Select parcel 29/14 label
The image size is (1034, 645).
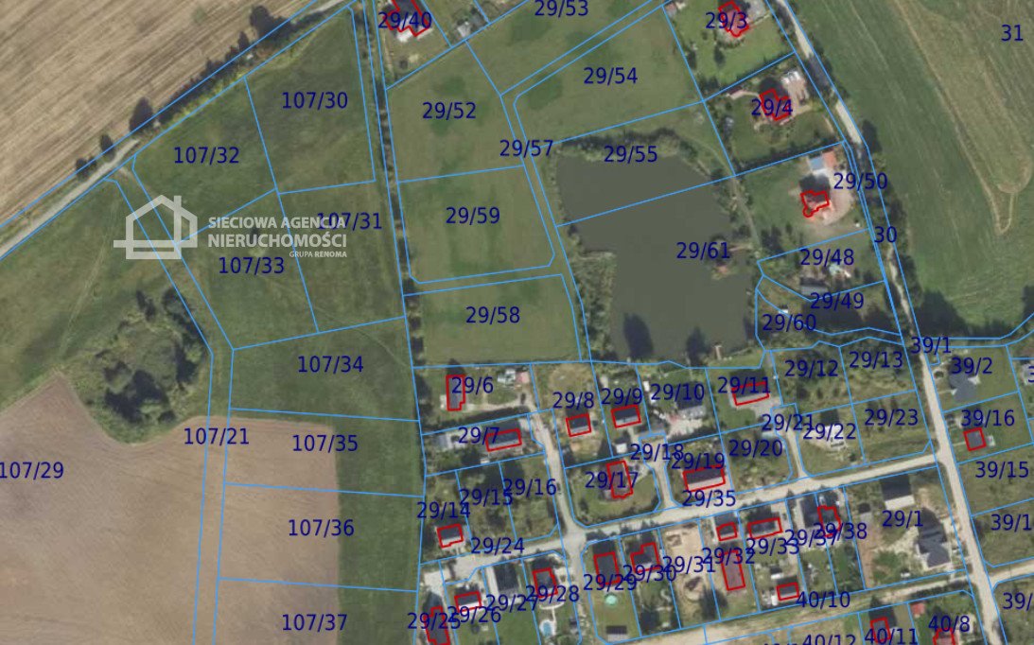click(x=444, y=511)
